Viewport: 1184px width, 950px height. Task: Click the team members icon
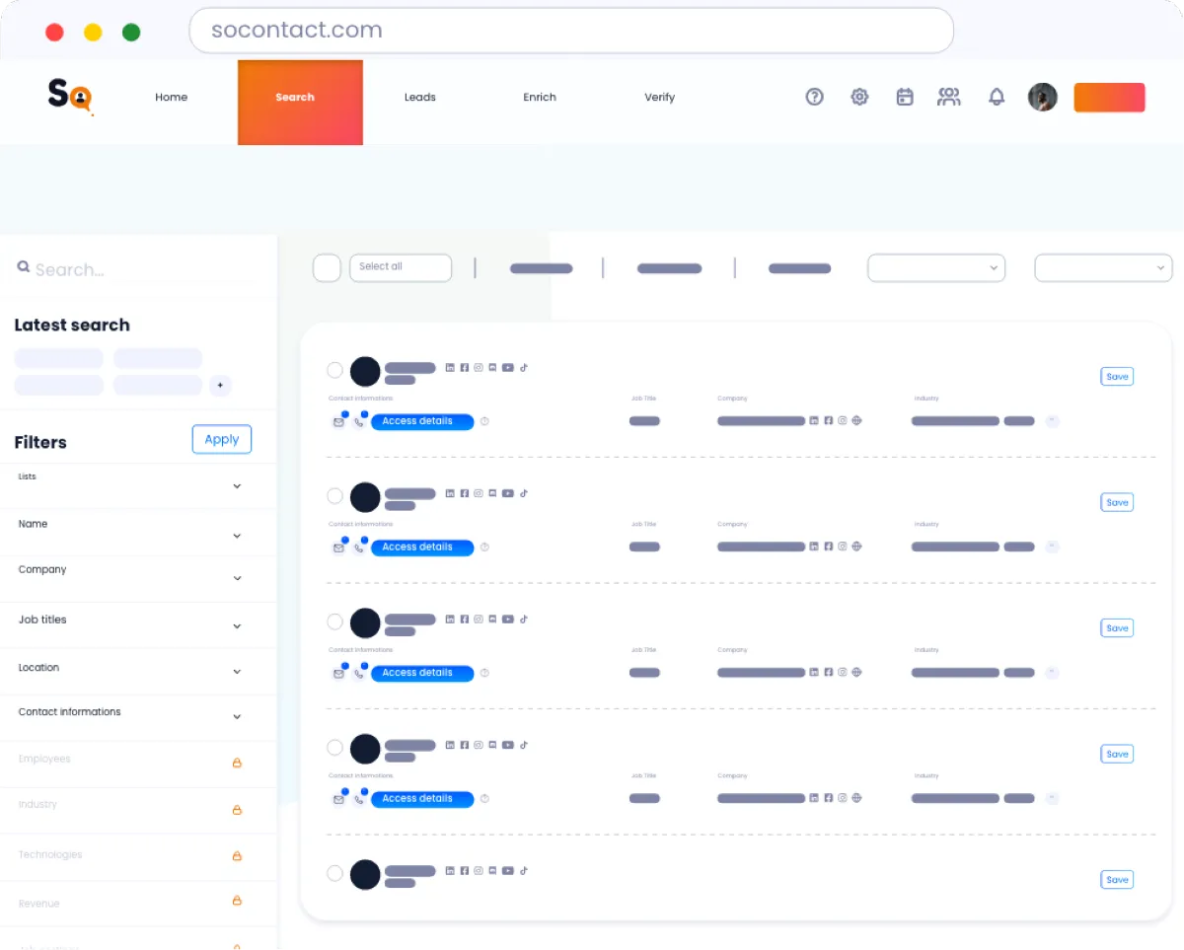[949, 97]
